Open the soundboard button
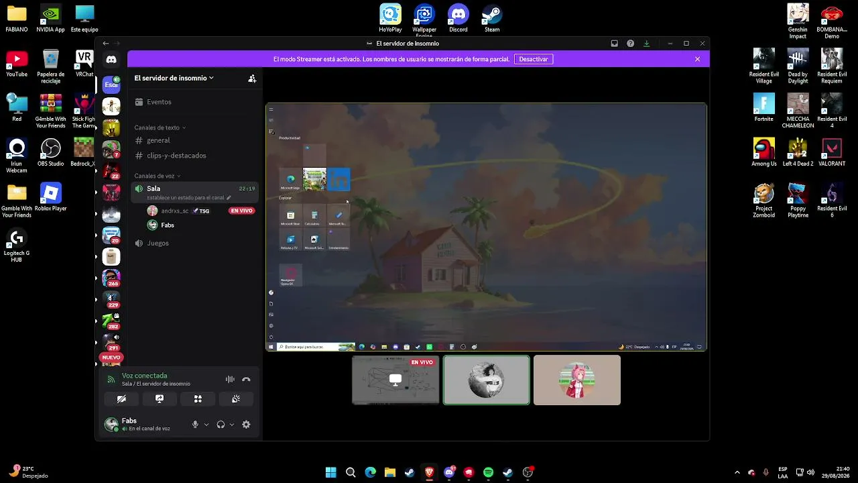Image resolution: width=858 pixels, height=483 pixels. [236, 398]
